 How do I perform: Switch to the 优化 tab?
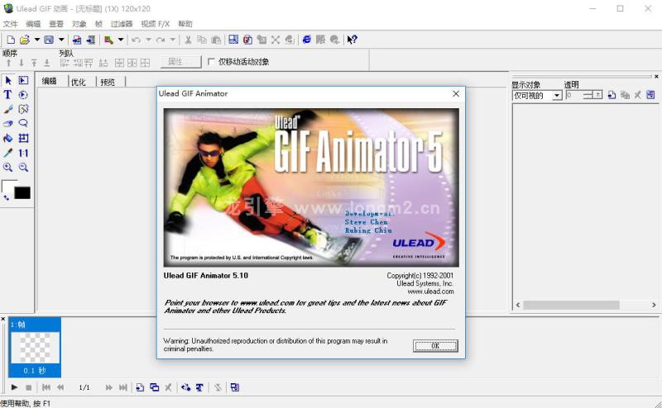pos(79,82)
